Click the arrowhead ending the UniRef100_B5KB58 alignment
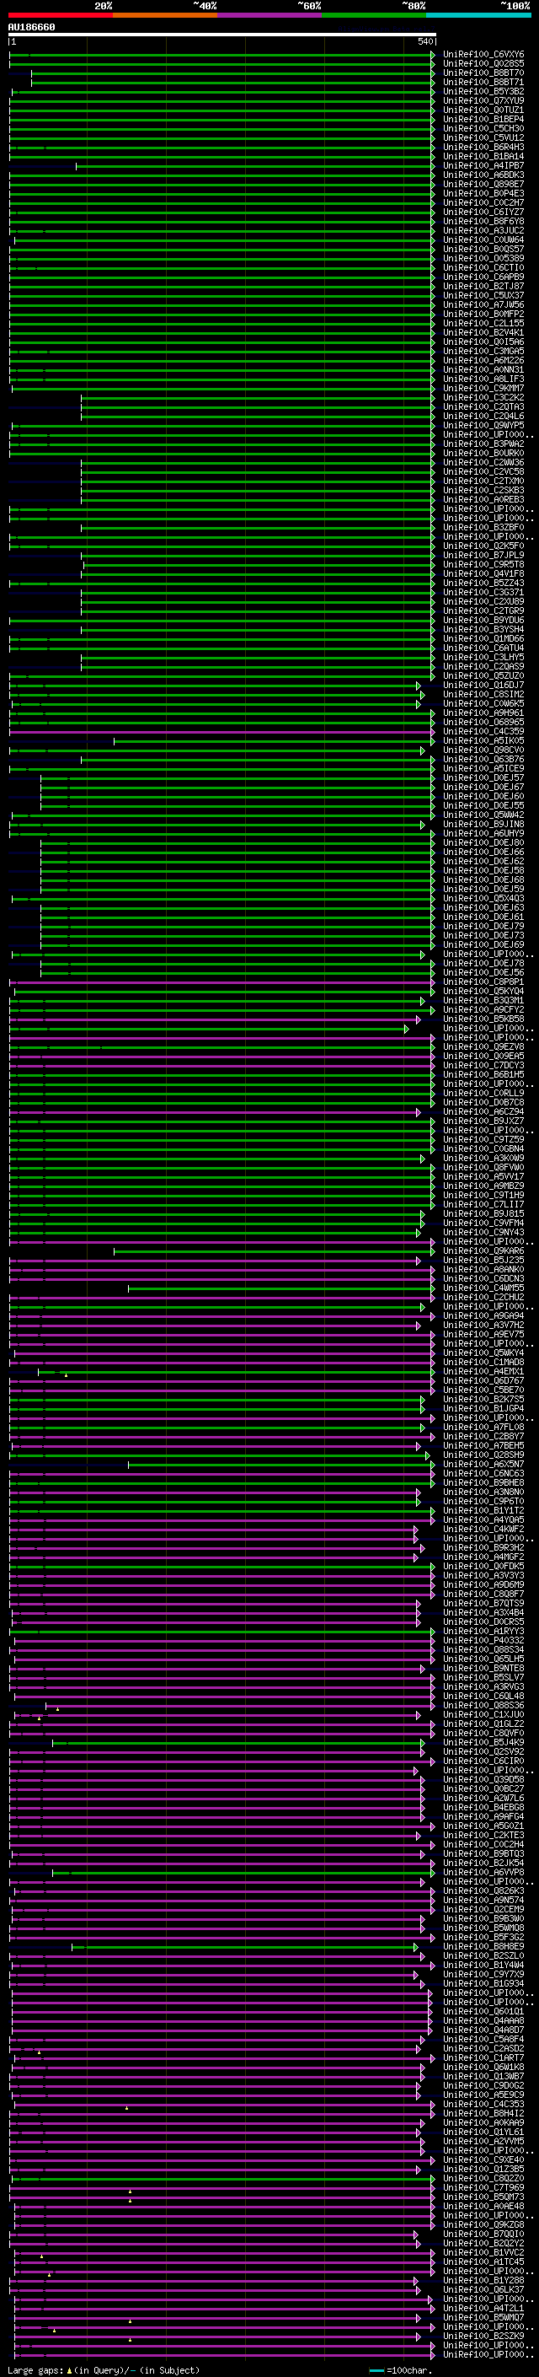 pyautogui.click(x=419, y=1019)
